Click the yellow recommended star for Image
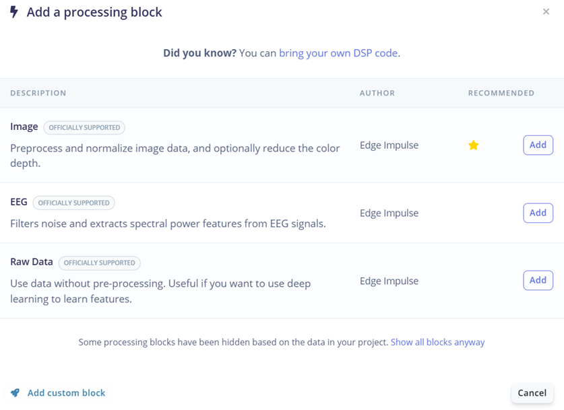564x410 pixels. point(474,145)
